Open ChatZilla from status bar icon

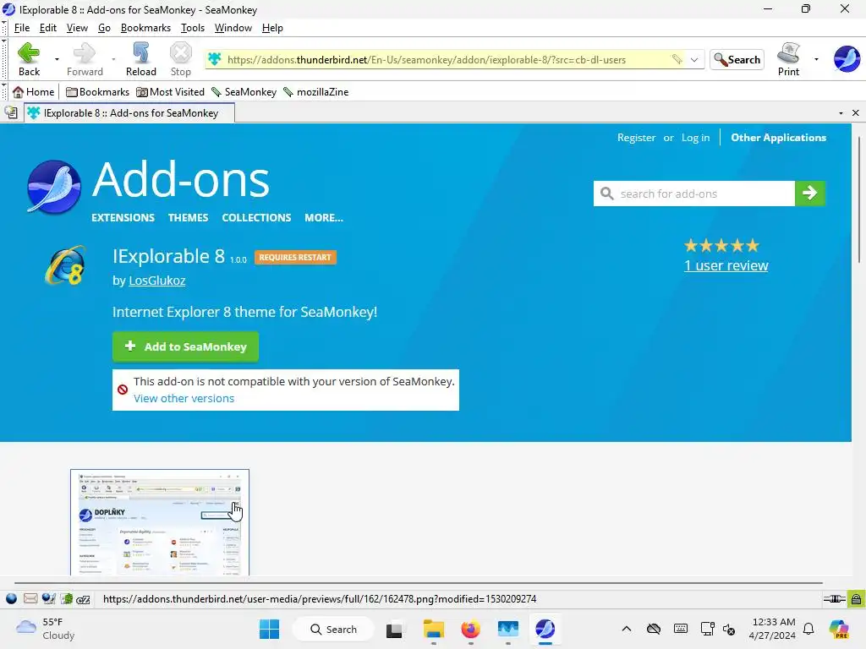point(84,599)
